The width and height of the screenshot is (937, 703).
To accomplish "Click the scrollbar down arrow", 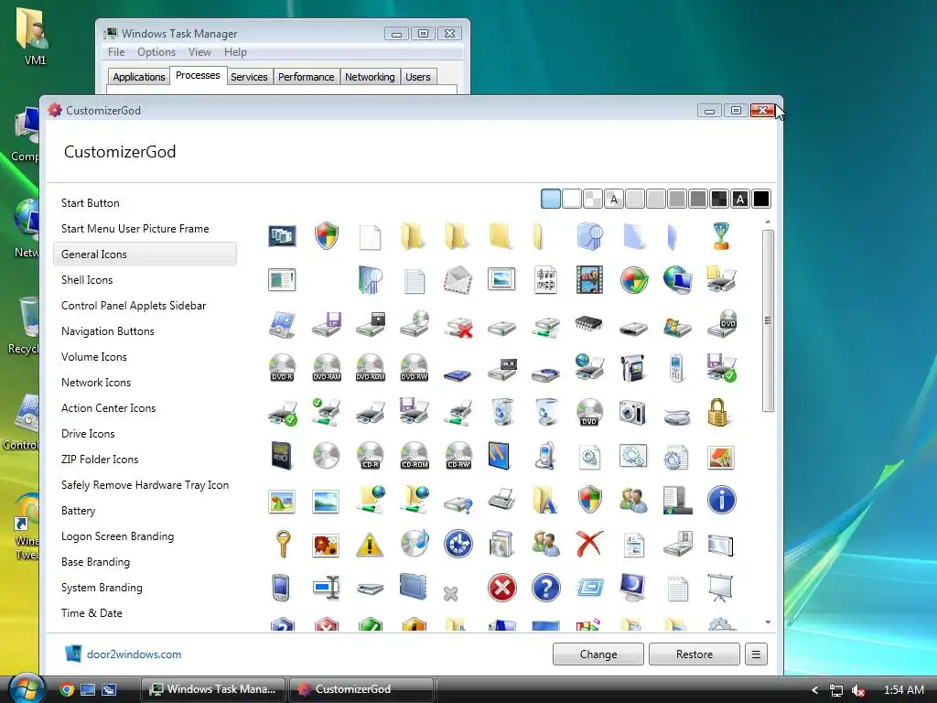I will click(x=768, y=622).
